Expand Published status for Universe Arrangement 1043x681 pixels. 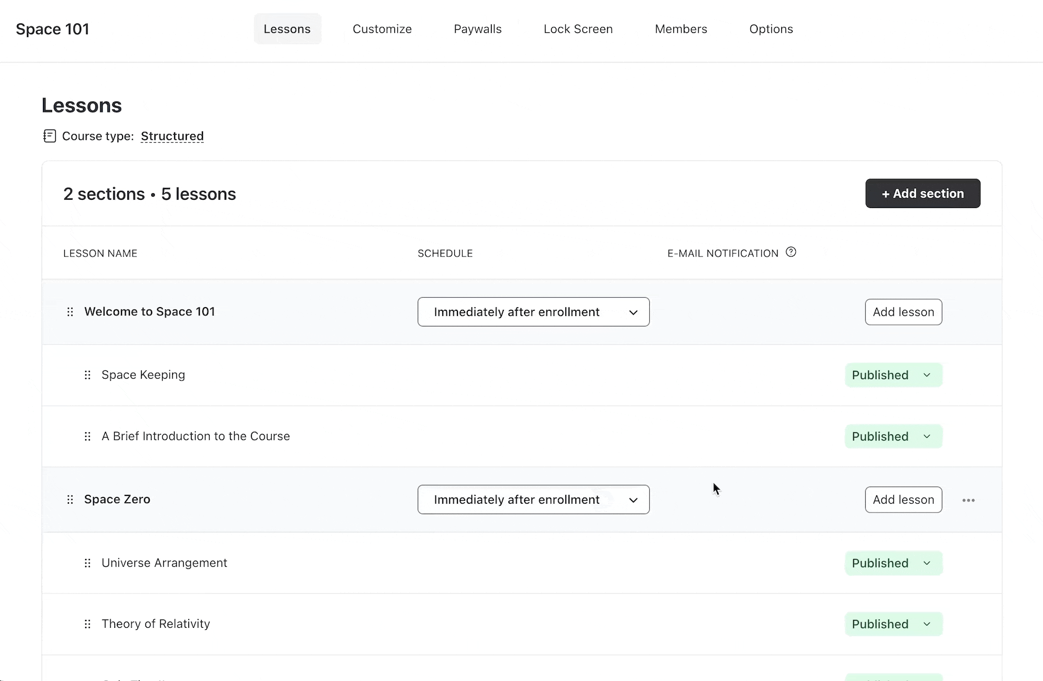[893, 563]
